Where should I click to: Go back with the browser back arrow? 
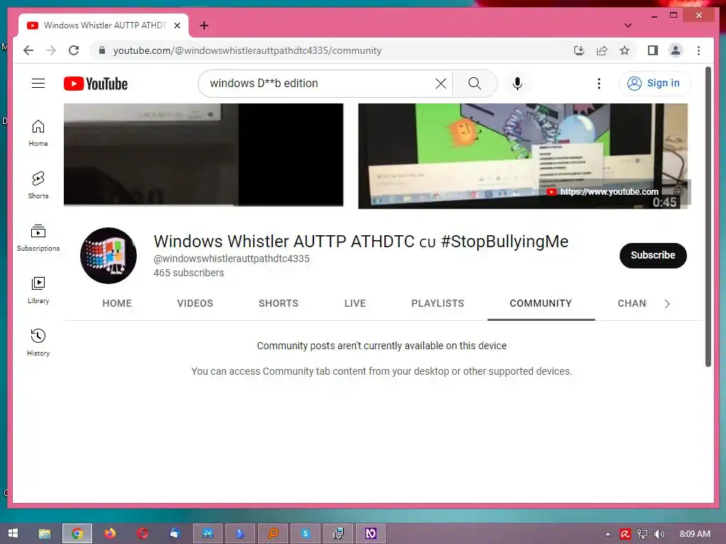(28, 50)
